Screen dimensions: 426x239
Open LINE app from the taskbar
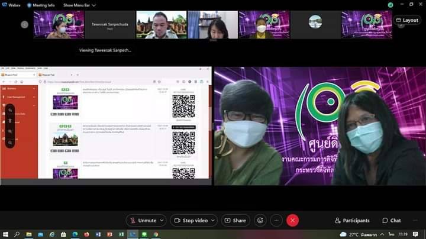pyautogui.click(x=144, y=234)
